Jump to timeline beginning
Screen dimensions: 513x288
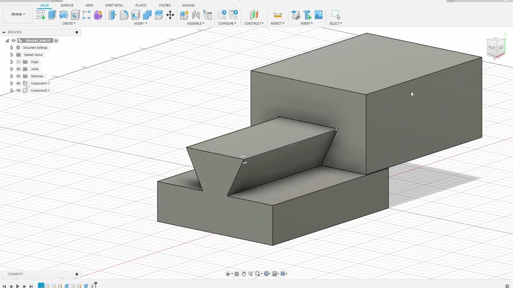click(4, 286)
